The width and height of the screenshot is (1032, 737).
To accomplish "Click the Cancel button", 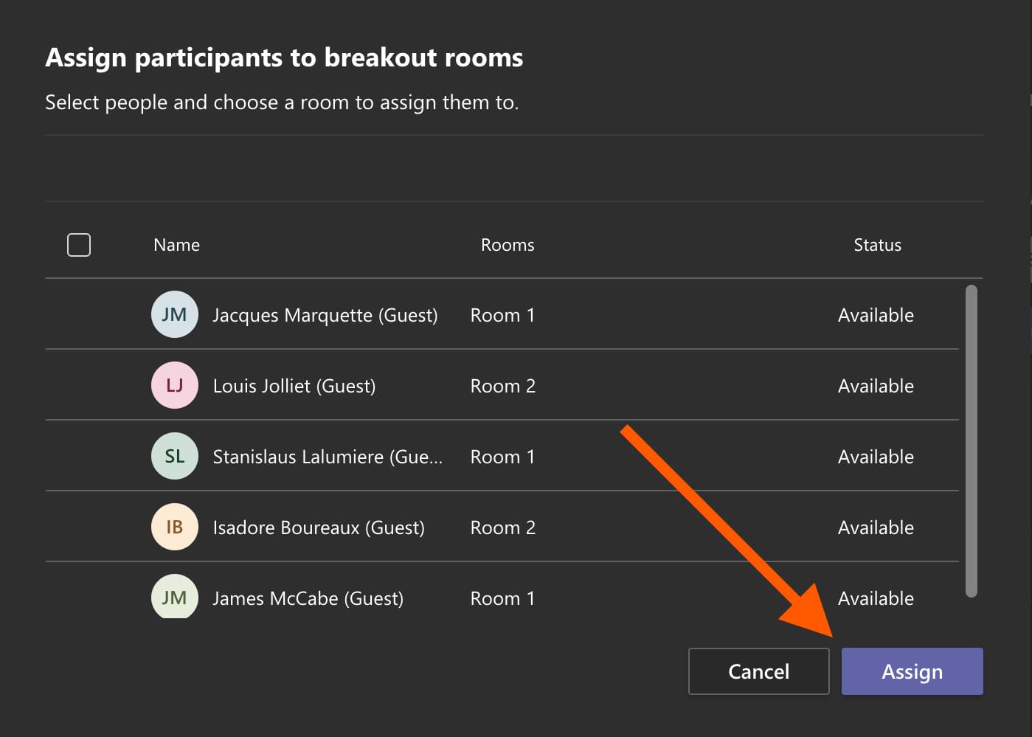I will [758, 671].
